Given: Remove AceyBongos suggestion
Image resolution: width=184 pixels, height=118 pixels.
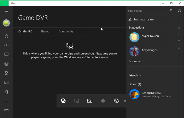Looking at the screenshot, I should tap(179, 55).
